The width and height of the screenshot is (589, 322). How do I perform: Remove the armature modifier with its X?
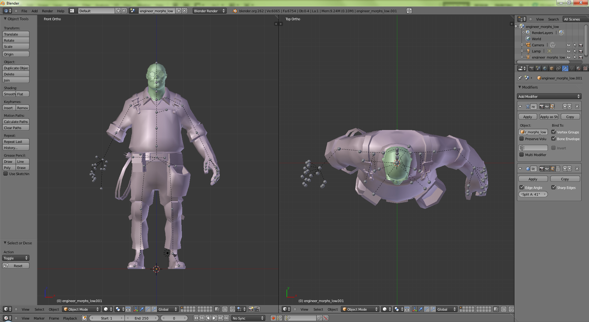point(577,106)
